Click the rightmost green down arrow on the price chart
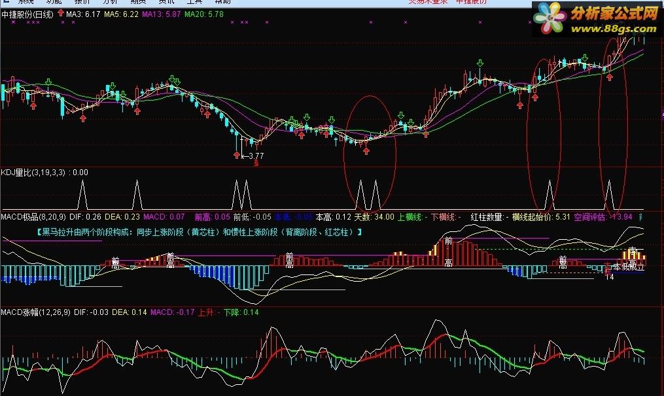Image resolution: width=664 pixels, height=396 pixels. [x=585, y=58]
